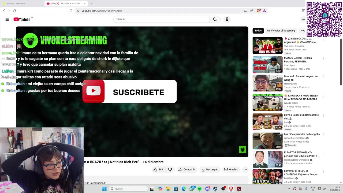Launch Copilot from the taskbar
This screenshot has width=343, height=193.
coord(160,189)
